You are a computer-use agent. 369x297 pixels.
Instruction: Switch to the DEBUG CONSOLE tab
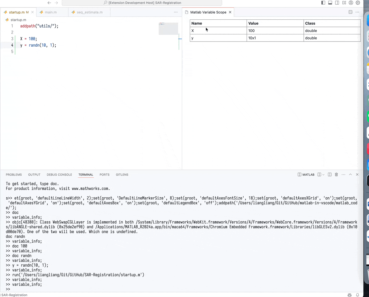click(59, 175)
